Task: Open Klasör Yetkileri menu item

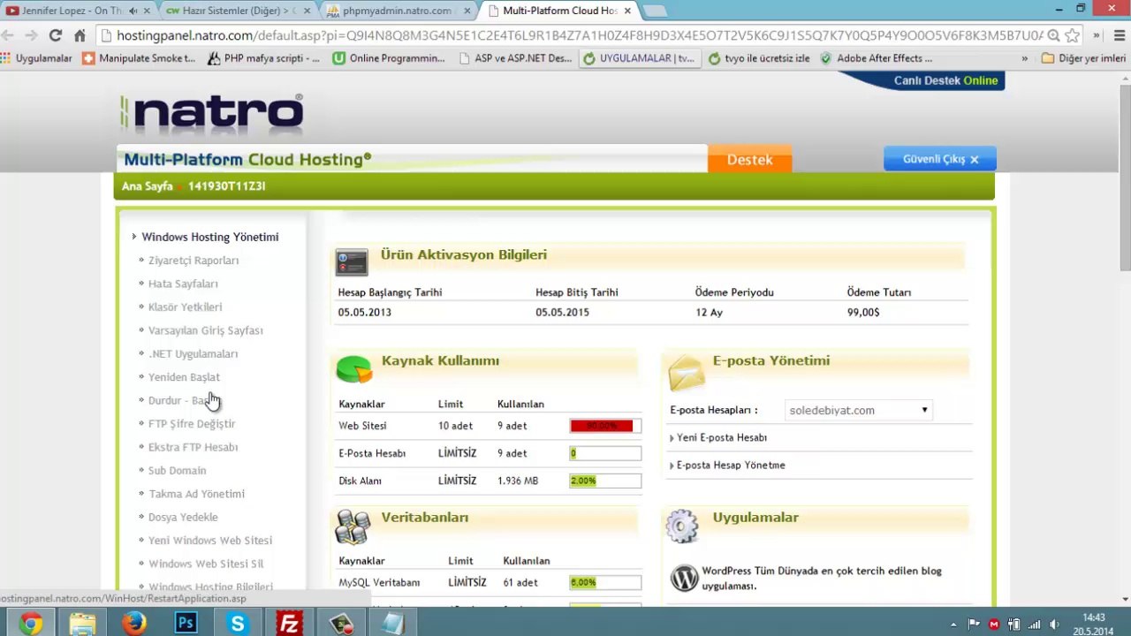Action: click(185, 307)
